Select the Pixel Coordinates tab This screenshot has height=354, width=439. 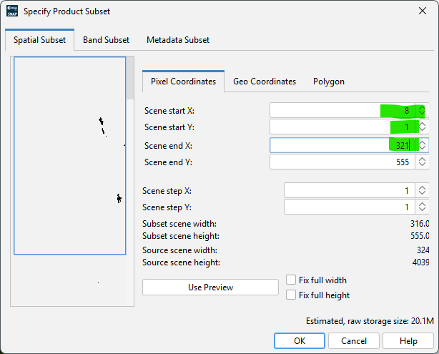183,82
